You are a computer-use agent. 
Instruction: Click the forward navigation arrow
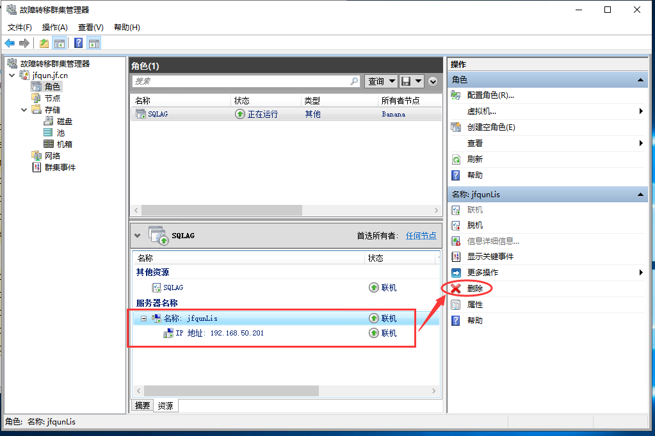pyautogui.click(x=24, y=43)
